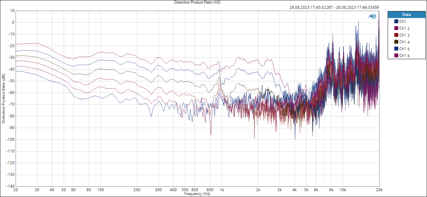Image resolution: width=427 pixels, height=197 pixels.
Task: Select the swatch of the first Ch1 entry
Action: (396, 21)
